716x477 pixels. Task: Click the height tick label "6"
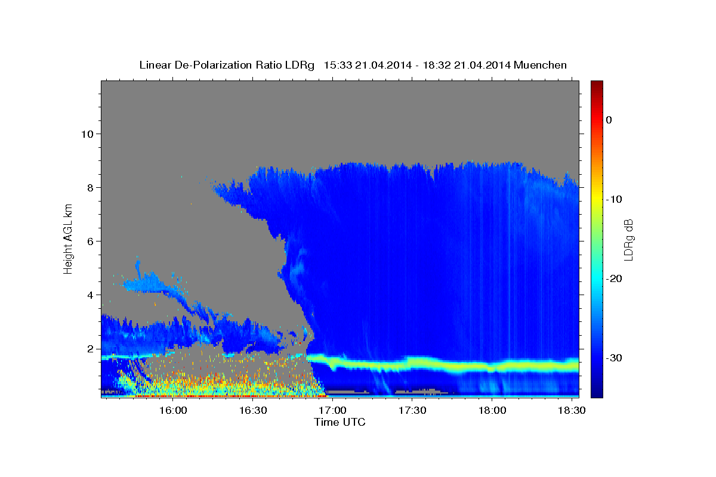point(89,241)
